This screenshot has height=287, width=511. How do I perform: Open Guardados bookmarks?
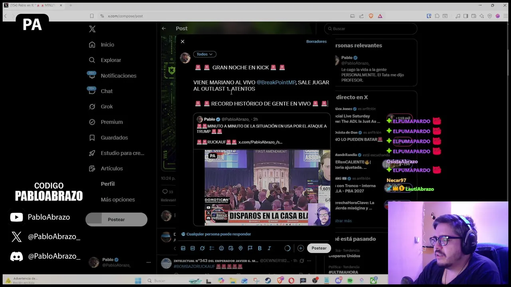109,138
